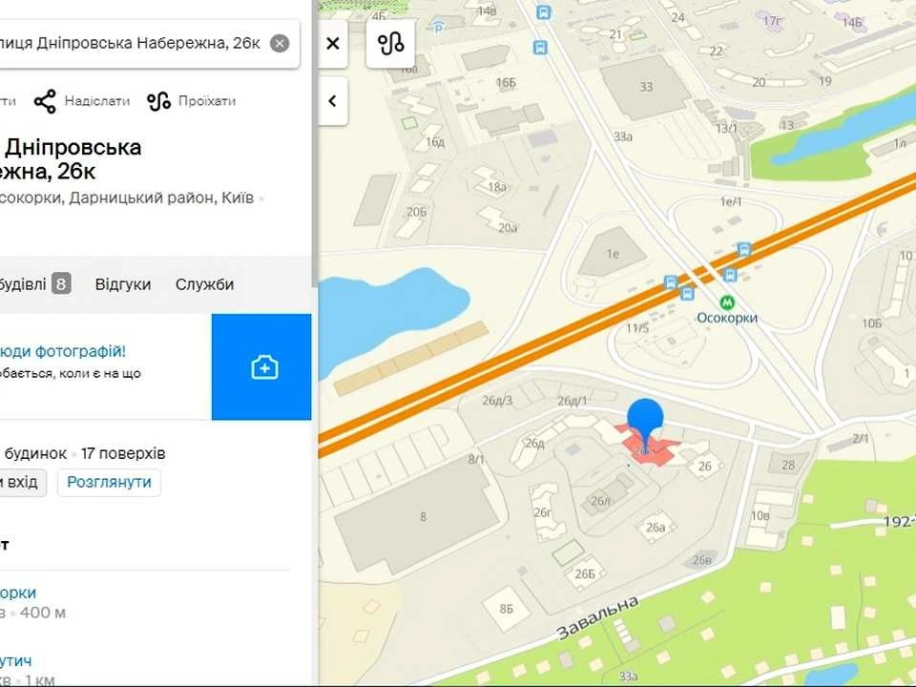This screenshot has height=687, width=916.
Task: Click the building labeled 26в
Action: 701,560
